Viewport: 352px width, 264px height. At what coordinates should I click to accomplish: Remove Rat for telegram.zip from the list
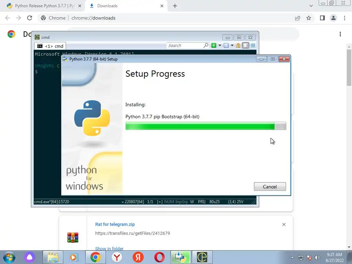coord(284,224)
